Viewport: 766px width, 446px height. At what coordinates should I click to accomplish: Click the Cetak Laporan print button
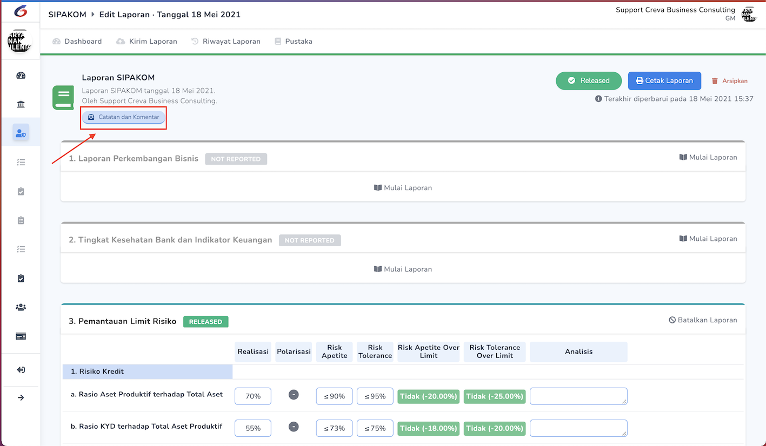(x=664, y=80)
